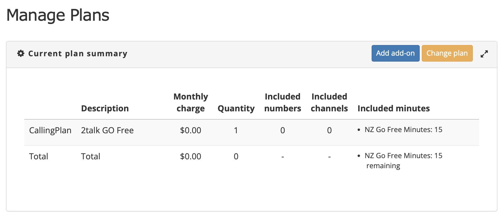
Task: Click the 2talk GO Free plan description
Action: 107,130
